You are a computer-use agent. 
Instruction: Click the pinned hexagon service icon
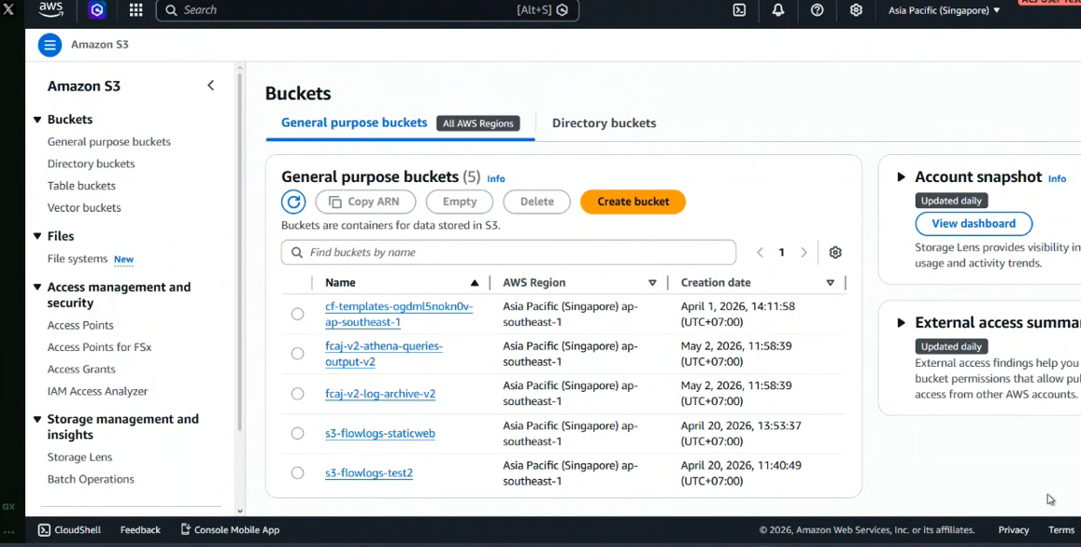pyautogui.click(x=97, y=10)
